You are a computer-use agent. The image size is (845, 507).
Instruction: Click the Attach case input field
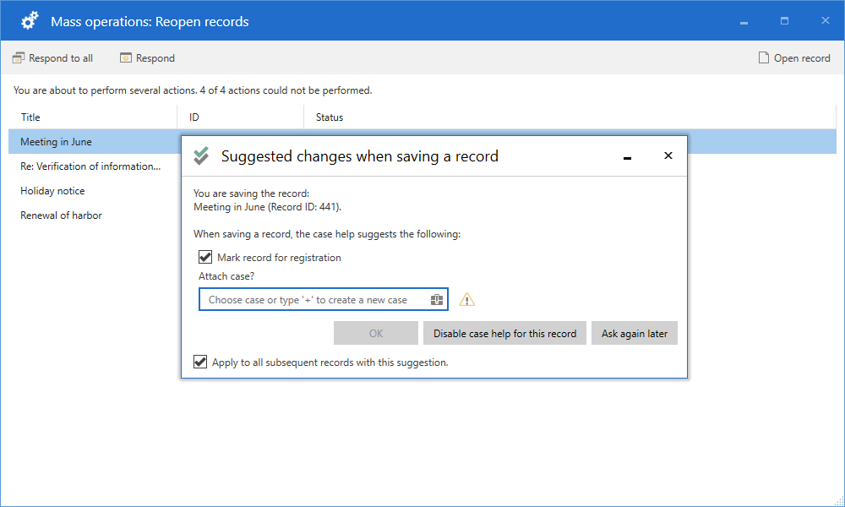click(x=313, y=300)
